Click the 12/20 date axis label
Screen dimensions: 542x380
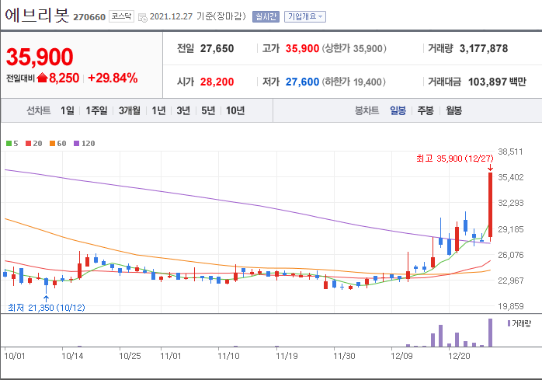pyautogui.click(x=459, y=356)
